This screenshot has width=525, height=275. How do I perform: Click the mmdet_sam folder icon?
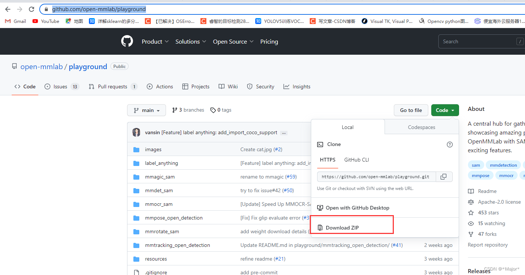coord(136,191)
